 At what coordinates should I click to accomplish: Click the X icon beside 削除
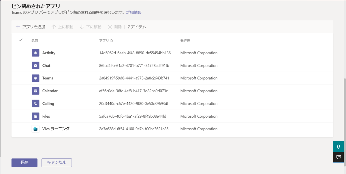[110, 27]
